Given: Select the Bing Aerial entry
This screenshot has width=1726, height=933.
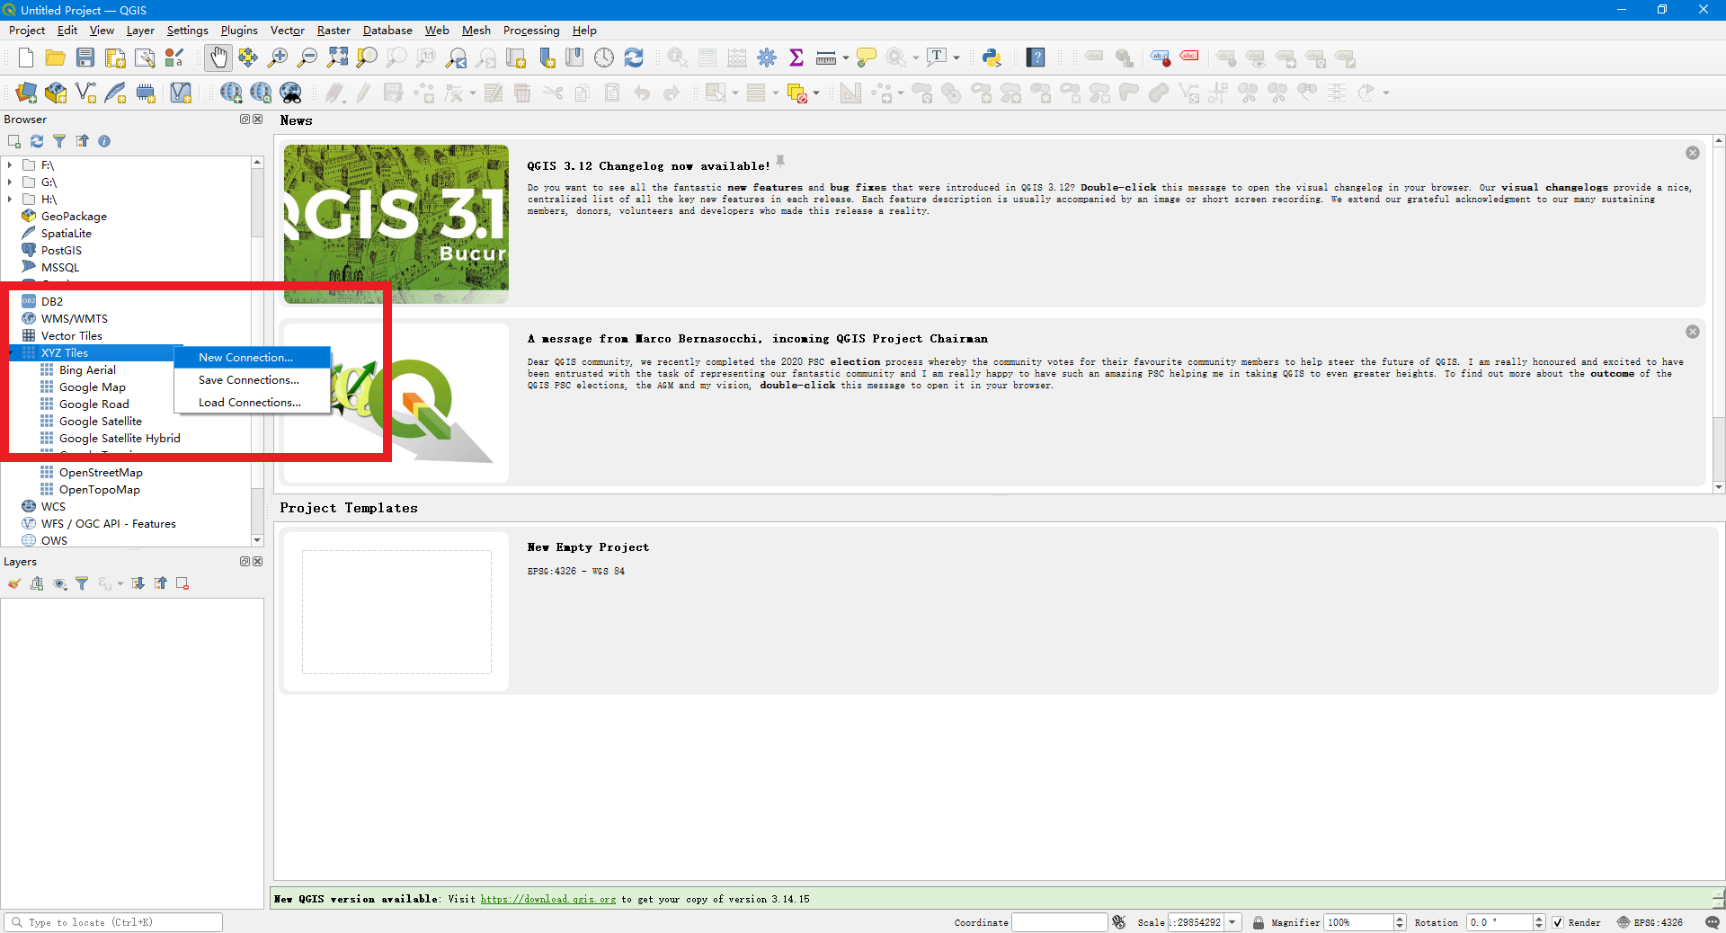Looking at the screenshot, I should coord(87,370).
